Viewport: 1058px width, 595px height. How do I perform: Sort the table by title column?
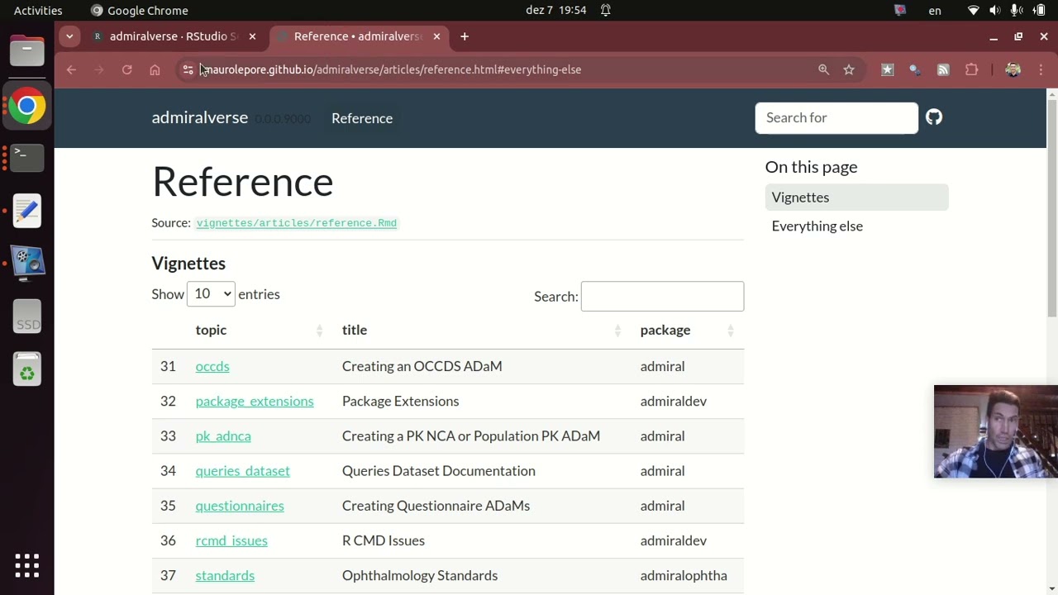click(482, 331)
